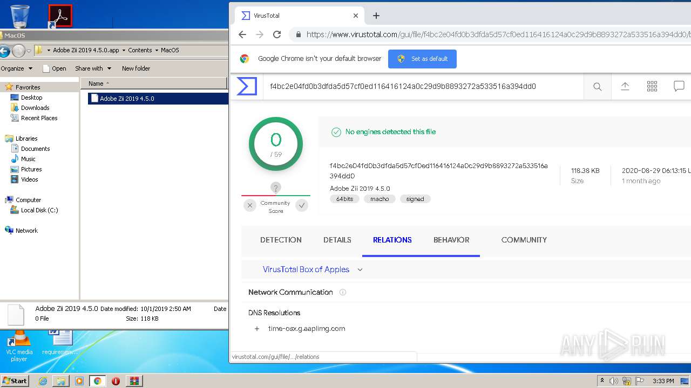691x388 pixels.
Task: Switch to the BEHAVIOR tab
Action: [451, 240]
